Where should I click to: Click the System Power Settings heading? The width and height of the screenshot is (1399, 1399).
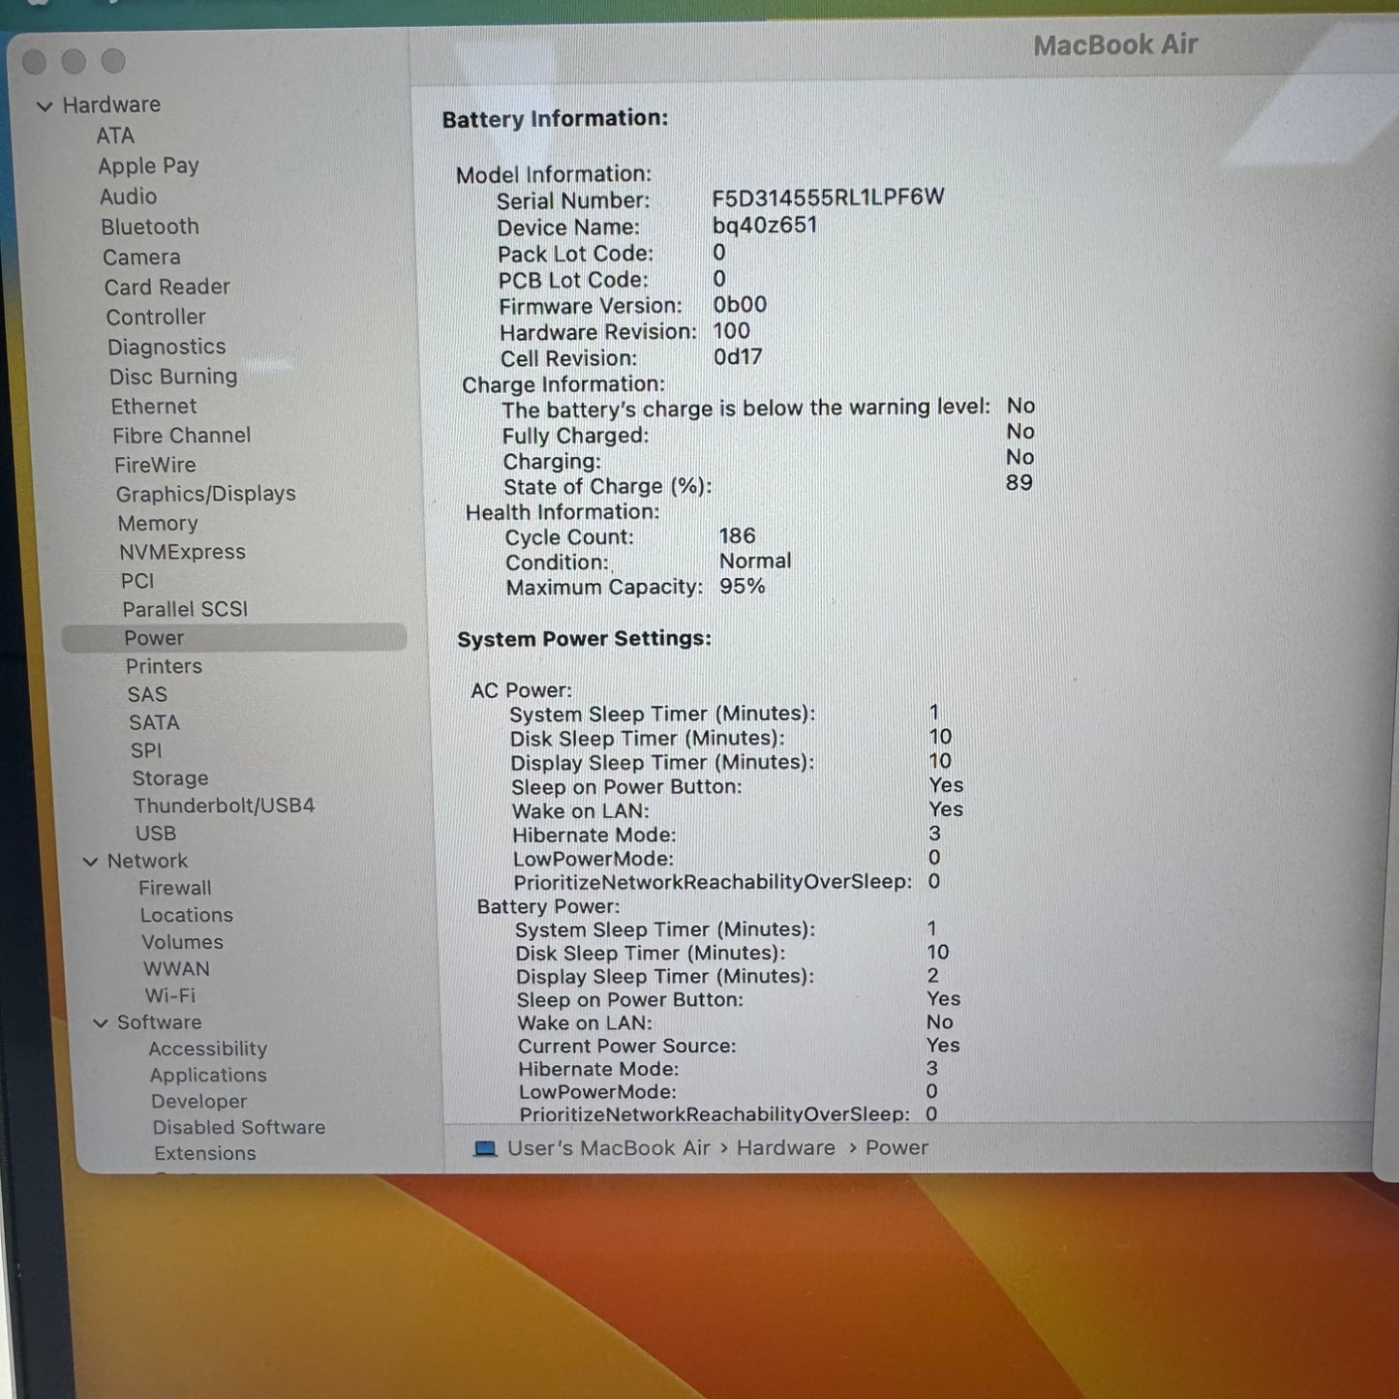(x=585, y=639)
